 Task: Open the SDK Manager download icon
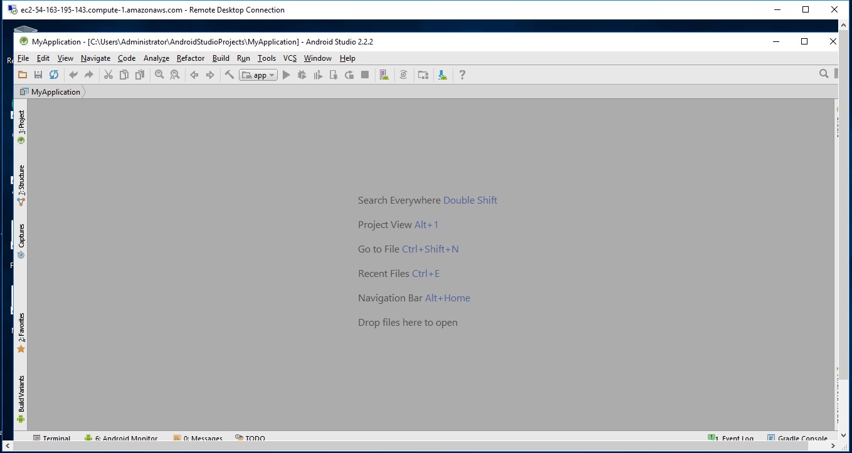[x=443, y=75]
